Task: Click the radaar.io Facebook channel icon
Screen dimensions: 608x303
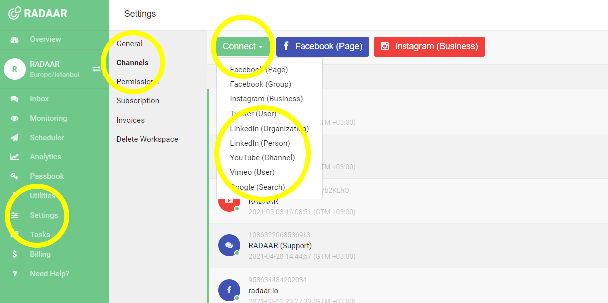Action: coord(229,290)
